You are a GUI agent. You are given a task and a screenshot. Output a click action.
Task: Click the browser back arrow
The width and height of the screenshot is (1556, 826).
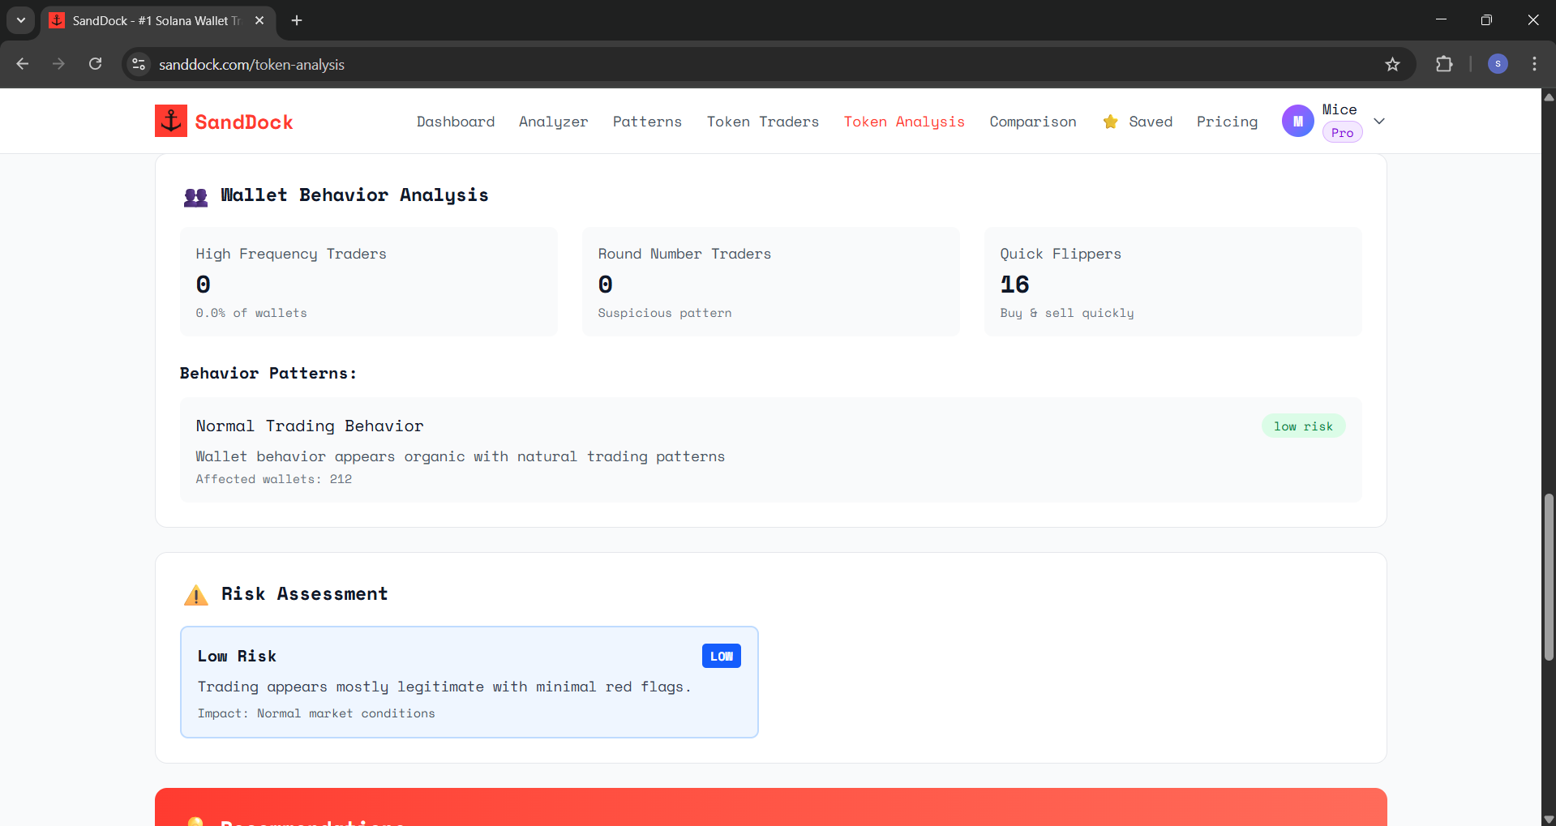click(23, 64)
